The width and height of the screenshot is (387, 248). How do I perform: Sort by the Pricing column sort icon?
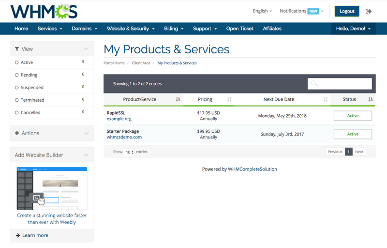[229, 99]
